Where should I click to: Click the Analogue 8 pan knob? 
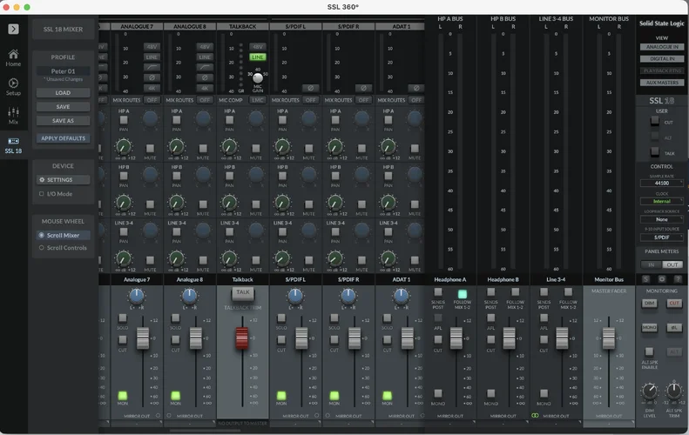tap(189, 297)
